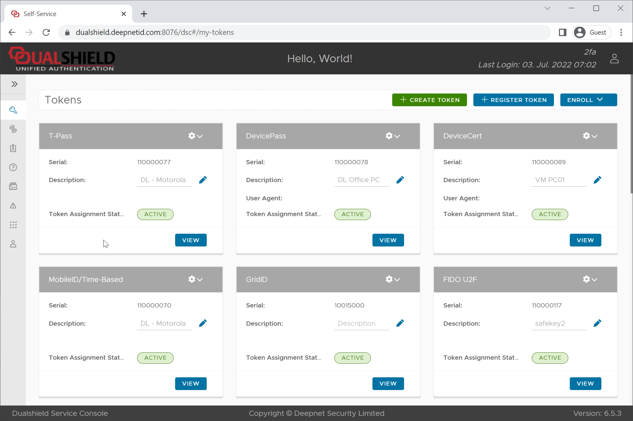Open the question mark sidebar icon

click(13, 167)
